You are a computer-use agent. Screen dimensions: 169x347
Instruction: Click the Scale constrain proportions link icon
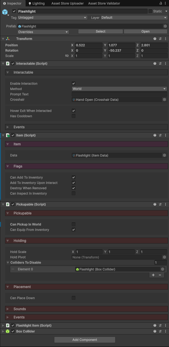pos(67,56)
